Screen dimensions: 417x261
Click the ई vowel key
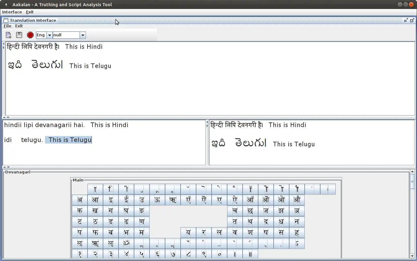tap(126, 200)
